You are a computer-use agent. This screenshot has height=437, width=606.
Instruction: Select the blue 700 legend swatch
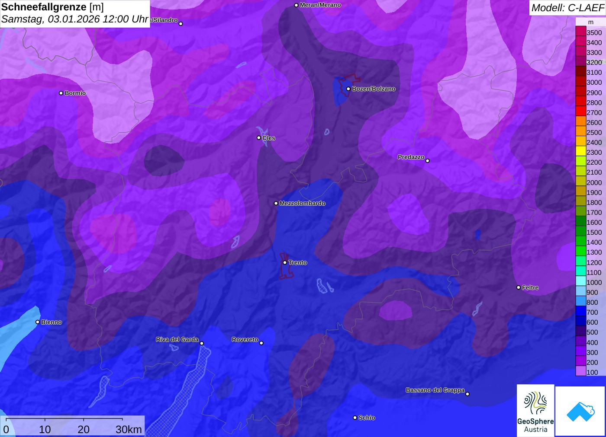(580, 311)
